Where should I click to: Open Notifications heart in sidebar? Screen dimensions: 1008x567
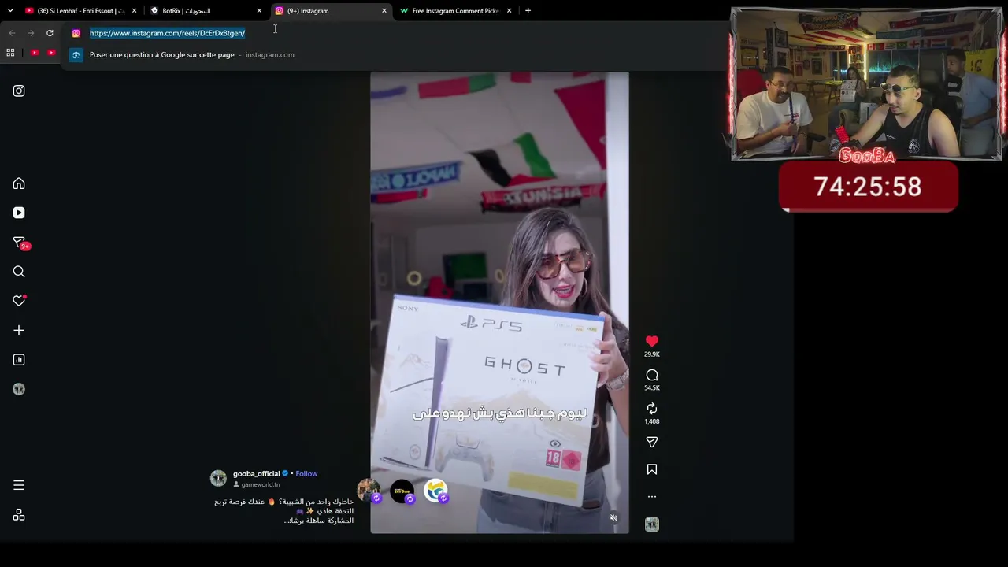tap(19, 301)
